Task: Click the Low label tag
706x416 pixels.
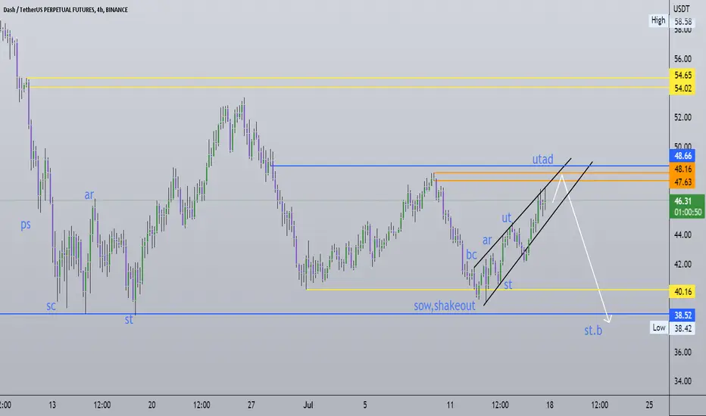Action: point(659,328)
